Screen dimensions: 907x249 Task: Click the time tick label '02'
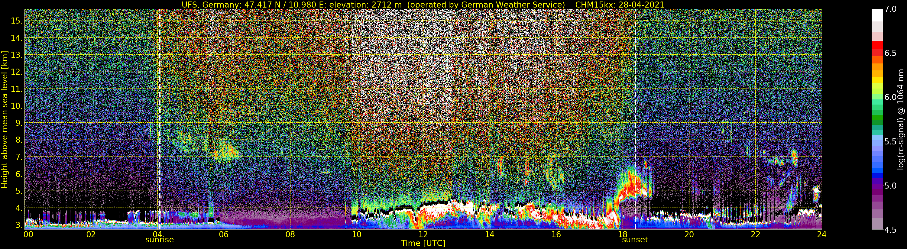pos(91,234)
